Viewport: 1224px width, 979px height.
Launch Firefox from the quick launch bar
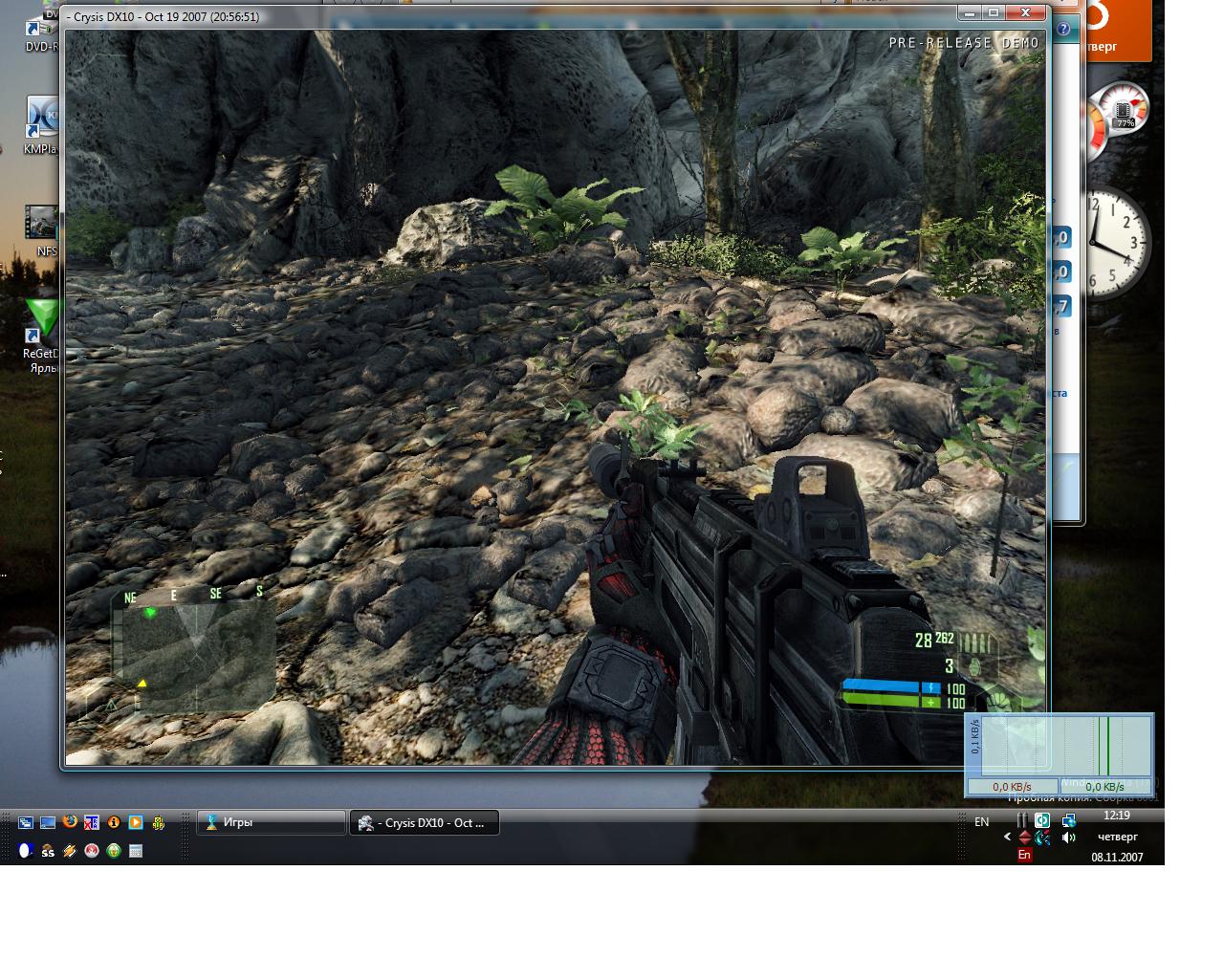[70, 822]
